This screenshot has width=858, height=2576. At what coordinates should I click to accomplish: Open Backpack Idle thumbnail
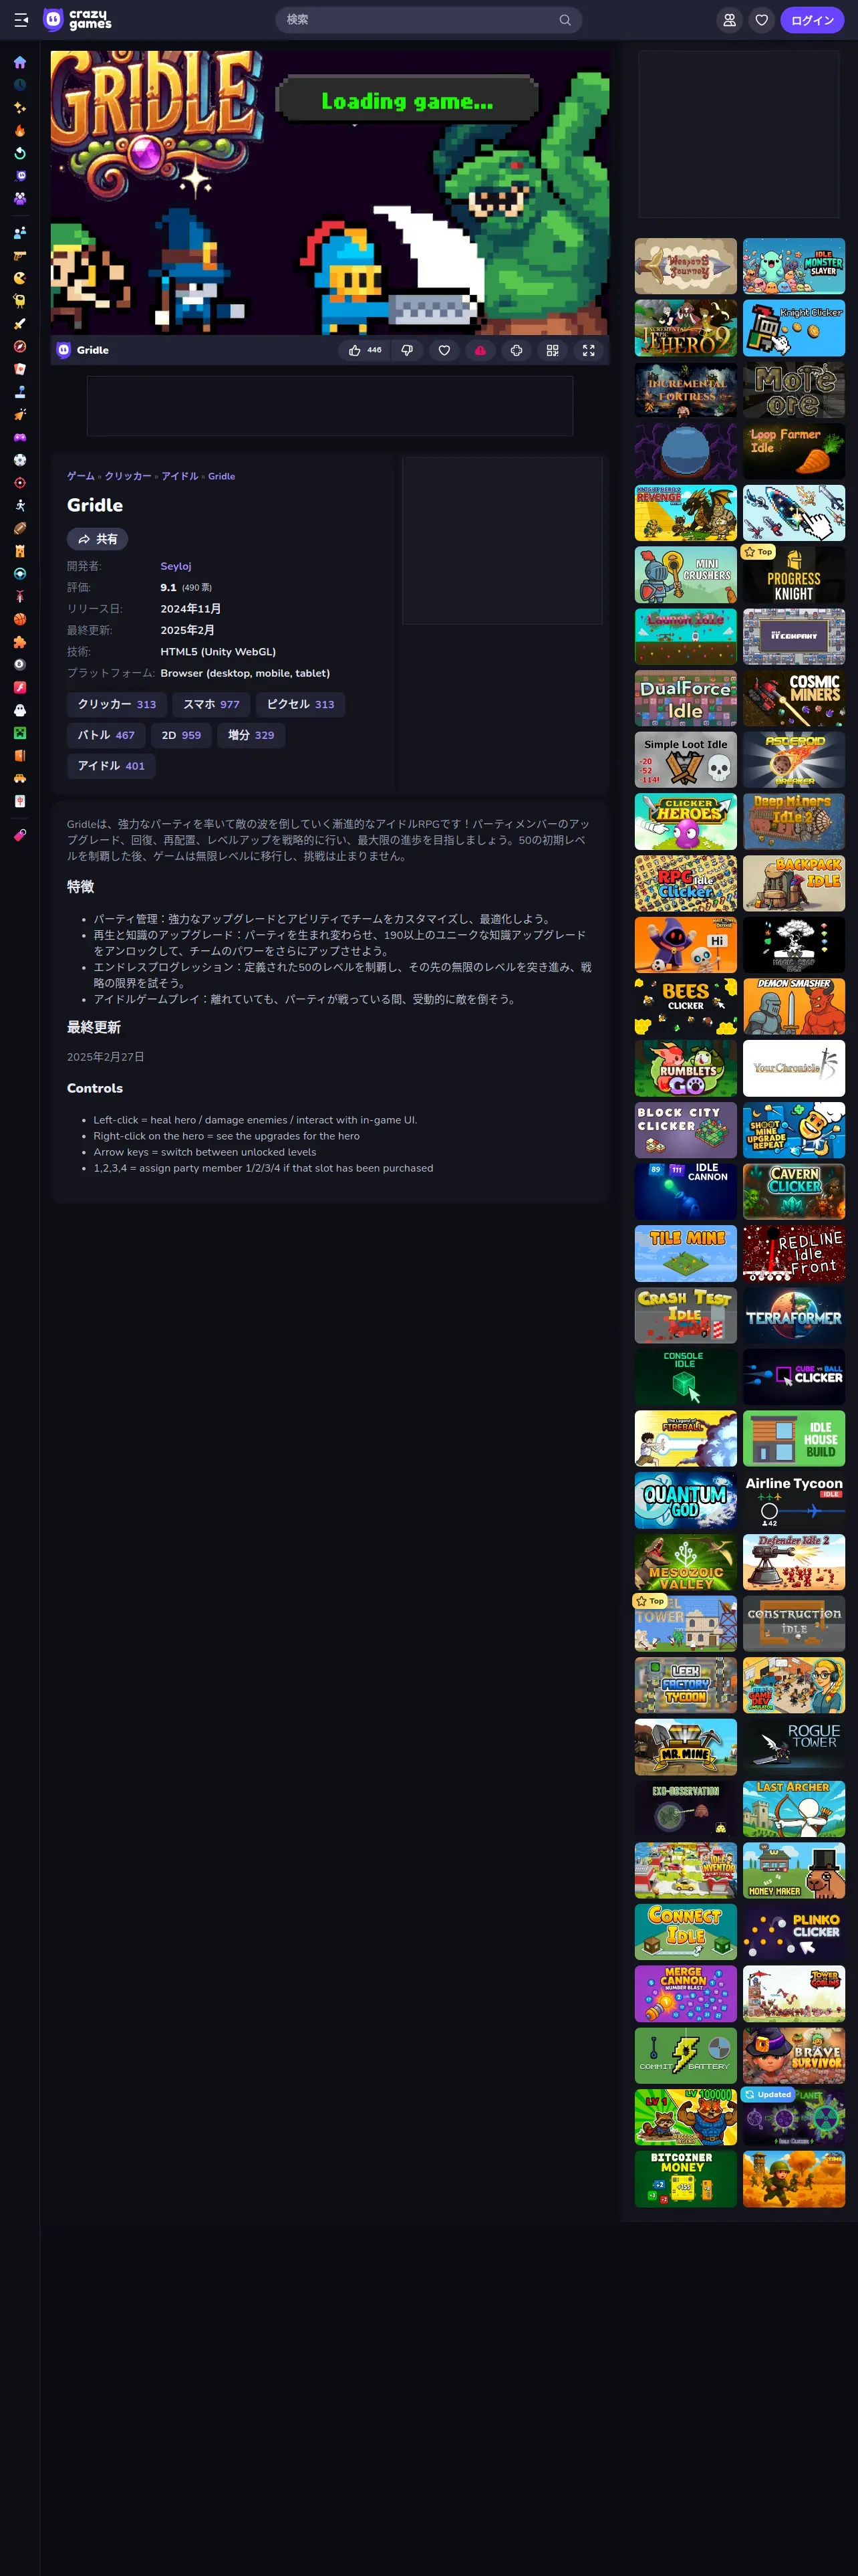(794, 883)
